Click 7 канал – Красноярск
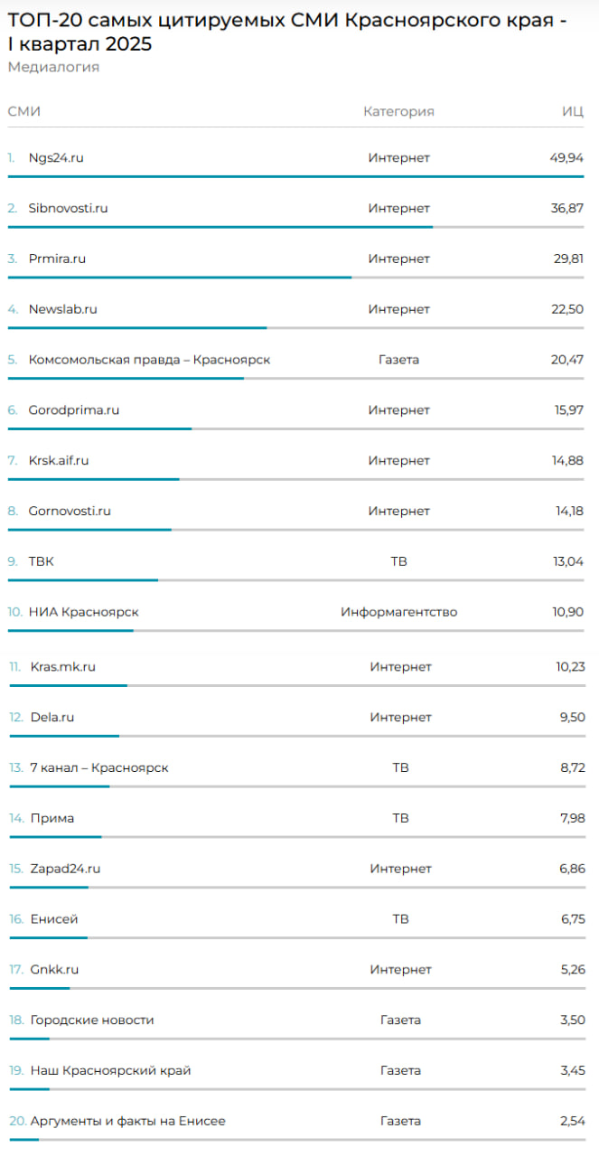Viewport: 599px width, 1157px height. (x=99, y=768)
